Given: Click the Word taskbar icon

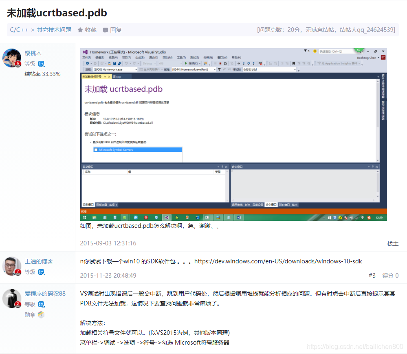Looking at the screenshot, I should (x=239, y=218).
